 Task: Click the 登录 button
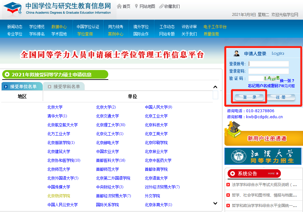pos(249,97)
